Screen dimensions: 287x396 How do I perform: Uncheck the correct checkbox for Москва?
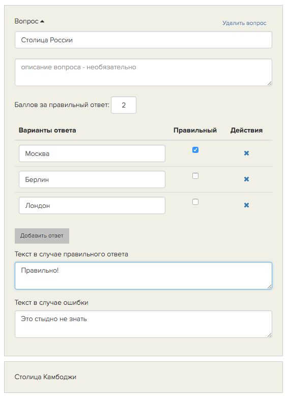point(195,150)
